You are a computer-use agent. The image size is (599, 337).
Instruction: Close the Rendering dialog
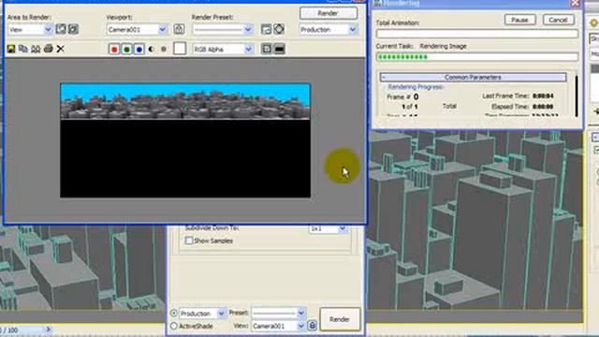pos(576,3)
